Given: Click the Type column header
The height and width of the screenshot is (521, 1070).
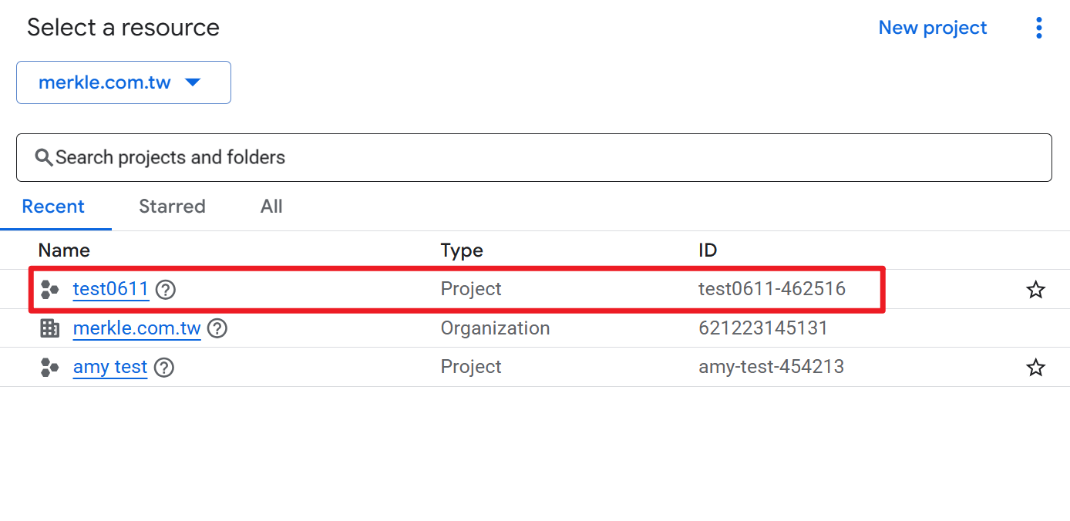Looking at the screenshot, I should (x=462, y=250).
